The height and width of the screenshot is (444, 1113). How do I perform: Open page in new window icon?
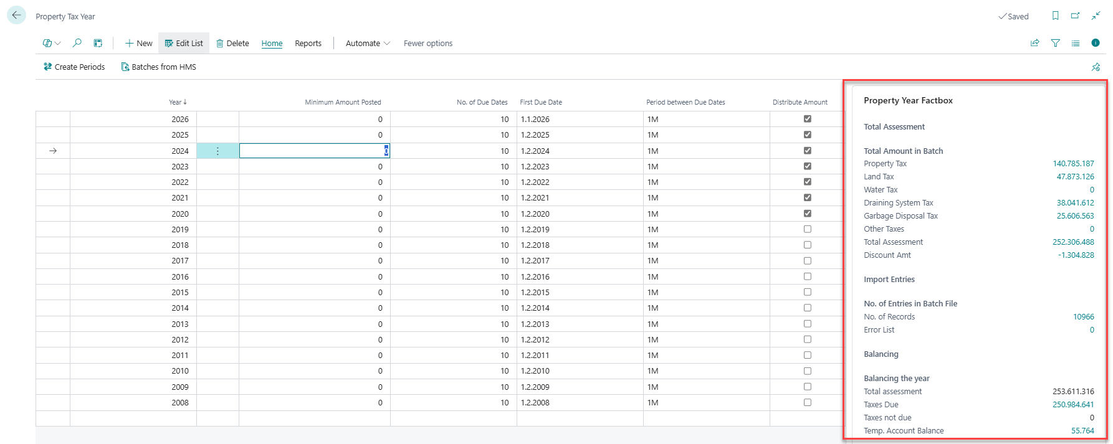1075,16
